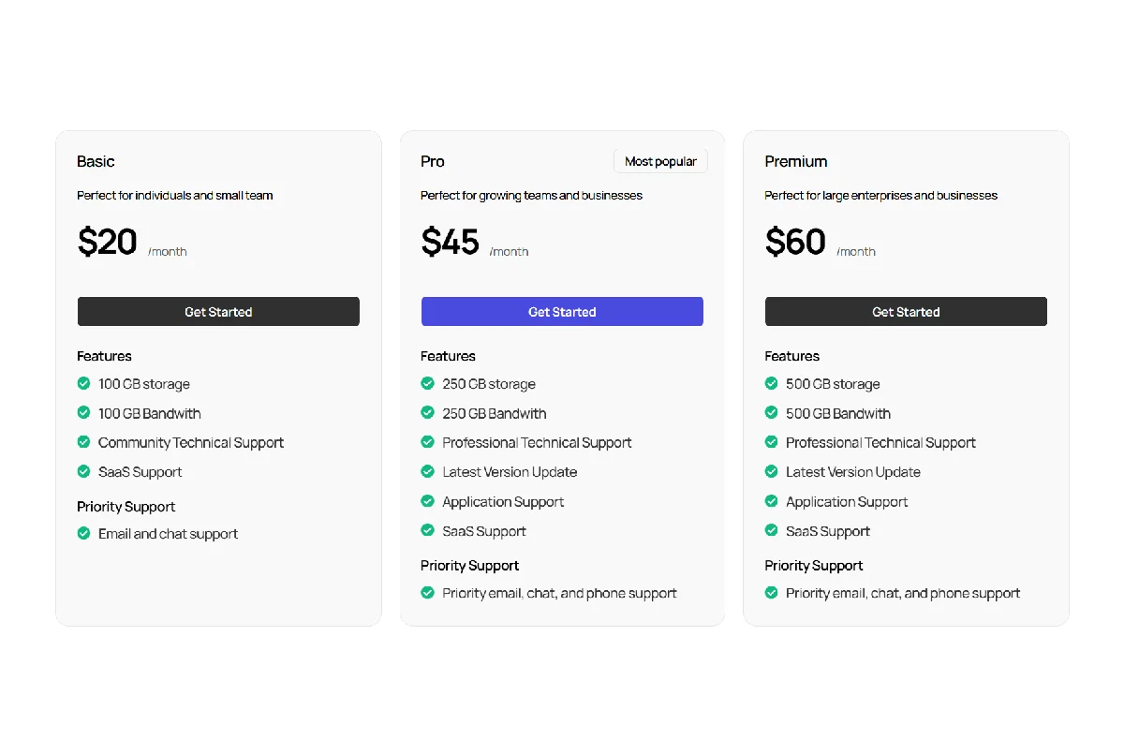Click check icon beside Basic 100 GB Bandwith

coord(83,412)
